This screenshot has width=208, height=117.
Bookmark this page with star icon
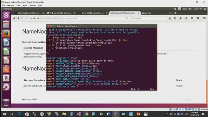(170, 18)
